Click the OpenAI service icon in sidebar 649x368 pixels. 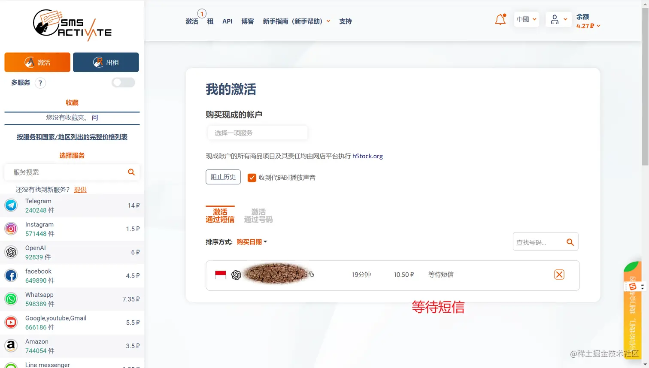(x=11, y=252)
